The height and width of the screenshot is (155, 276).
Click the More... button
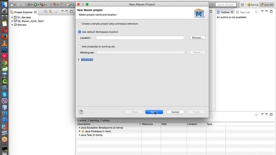(198, 53)
